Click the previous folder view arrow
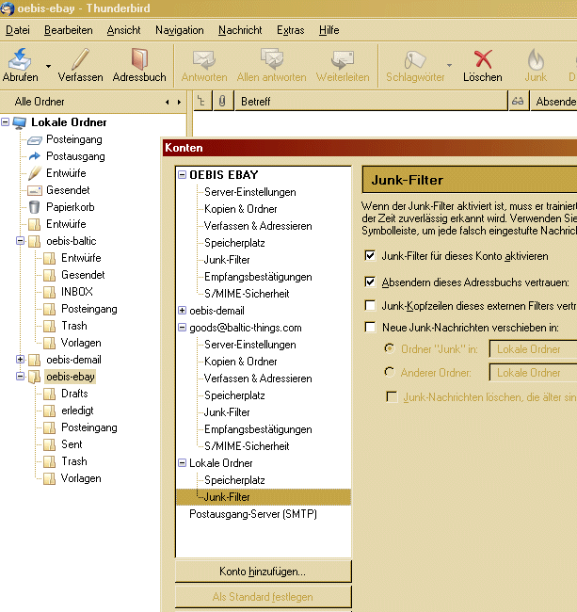The image size is (577, 612). pos(167,102)
